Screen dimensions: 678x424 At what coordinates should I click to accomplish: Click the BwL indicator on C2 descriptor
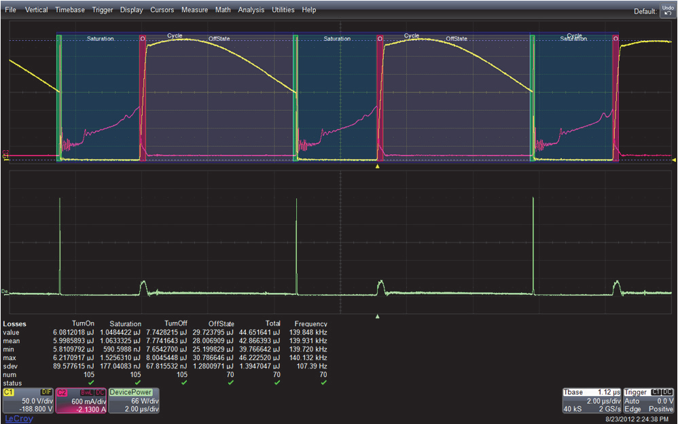click(x=86, y=393)
